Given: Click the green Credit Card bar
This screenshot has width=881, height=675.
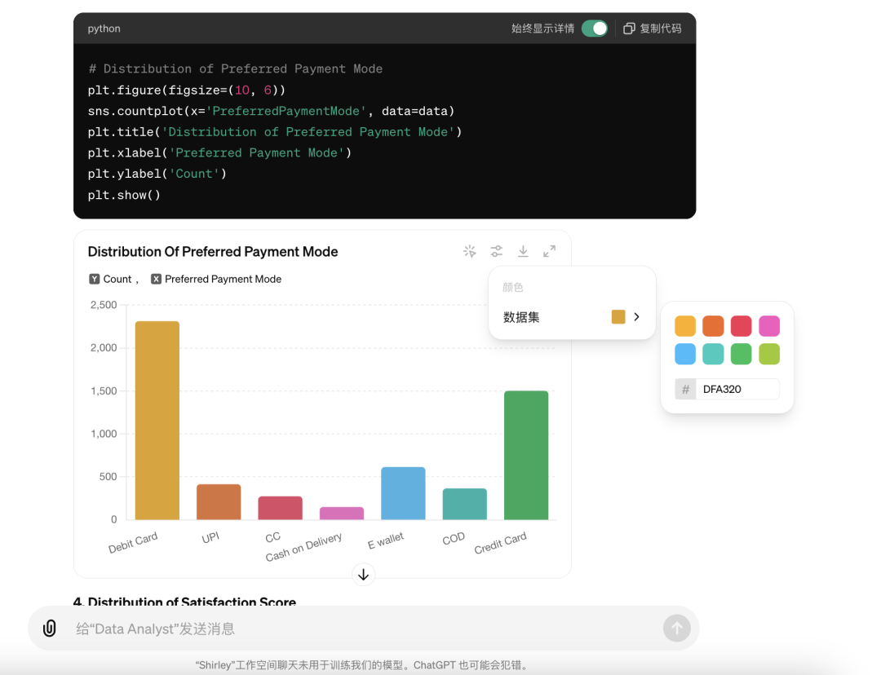Looking at the screenshot, I should point(526,455).
